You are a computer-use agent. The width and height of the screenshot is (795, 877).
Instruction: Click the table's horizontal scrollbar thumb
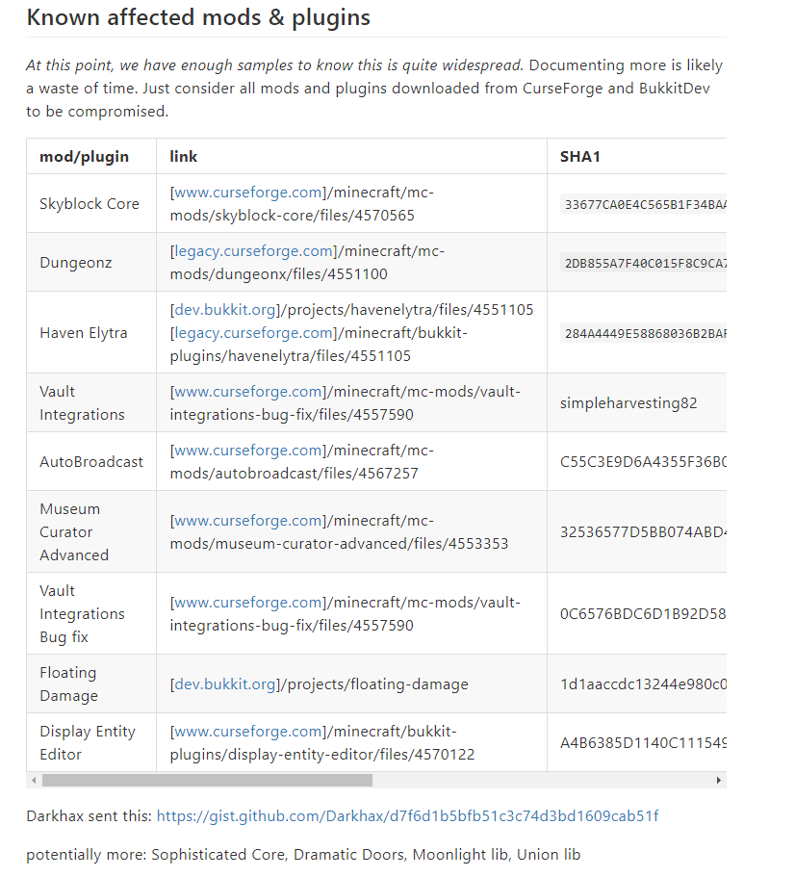click(x=208, y=780)
